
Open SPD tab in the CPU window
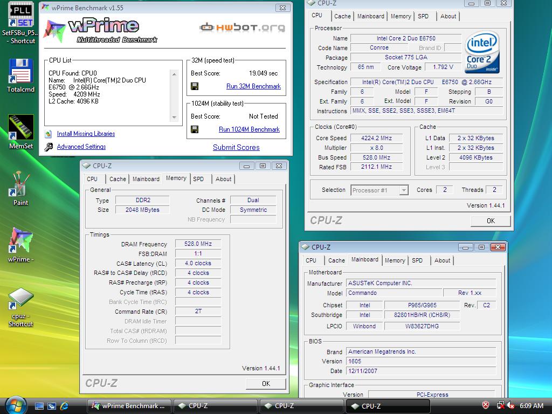pyautogui.click(x=424, y=16)
